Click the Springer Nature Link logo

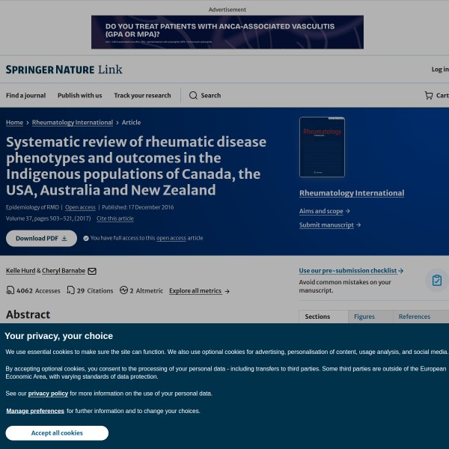pos(64,70)
